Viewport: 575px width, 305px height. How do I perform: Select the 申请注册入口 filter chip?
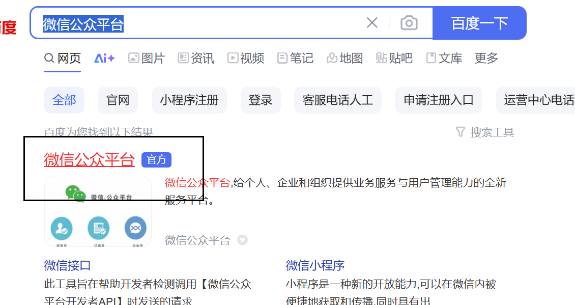pos(439,100)
